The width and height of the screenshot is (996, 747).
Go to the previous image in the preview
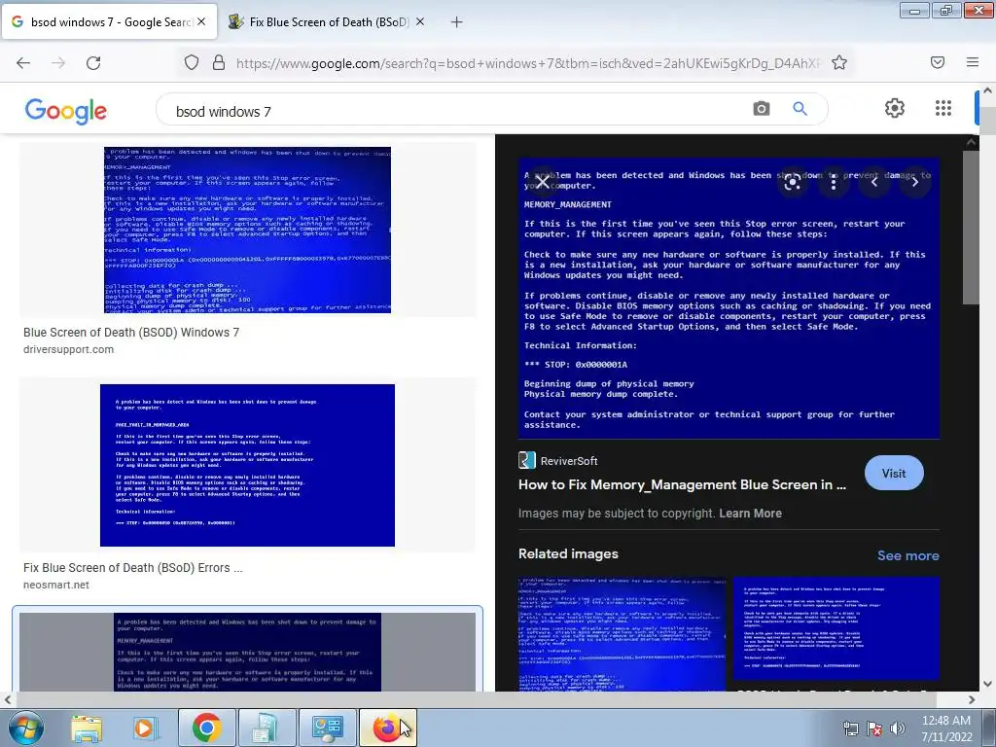pos(874,182)
